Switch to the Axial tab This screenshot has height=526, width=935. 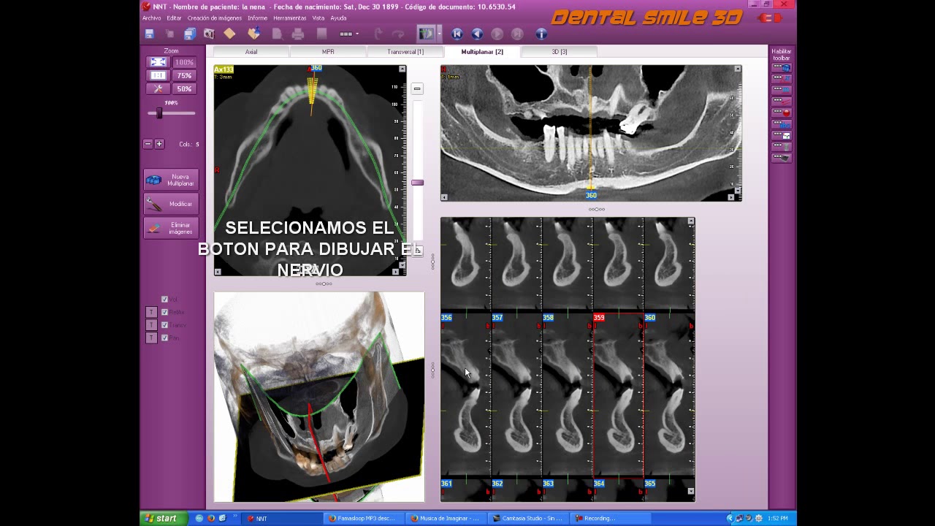pyautogui.click(x=251, y=52)
